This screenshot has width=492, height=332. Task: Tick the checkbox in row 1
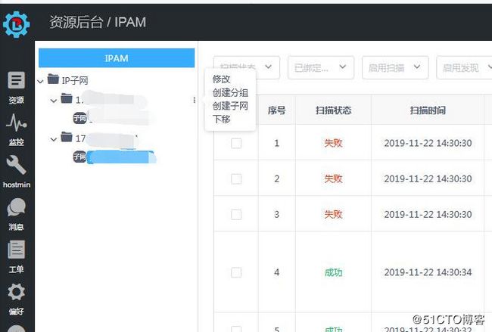click(x=236, y=143)
